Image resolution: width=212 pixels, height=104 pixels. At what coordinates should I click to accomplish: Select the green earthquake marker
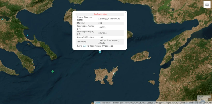53,71
